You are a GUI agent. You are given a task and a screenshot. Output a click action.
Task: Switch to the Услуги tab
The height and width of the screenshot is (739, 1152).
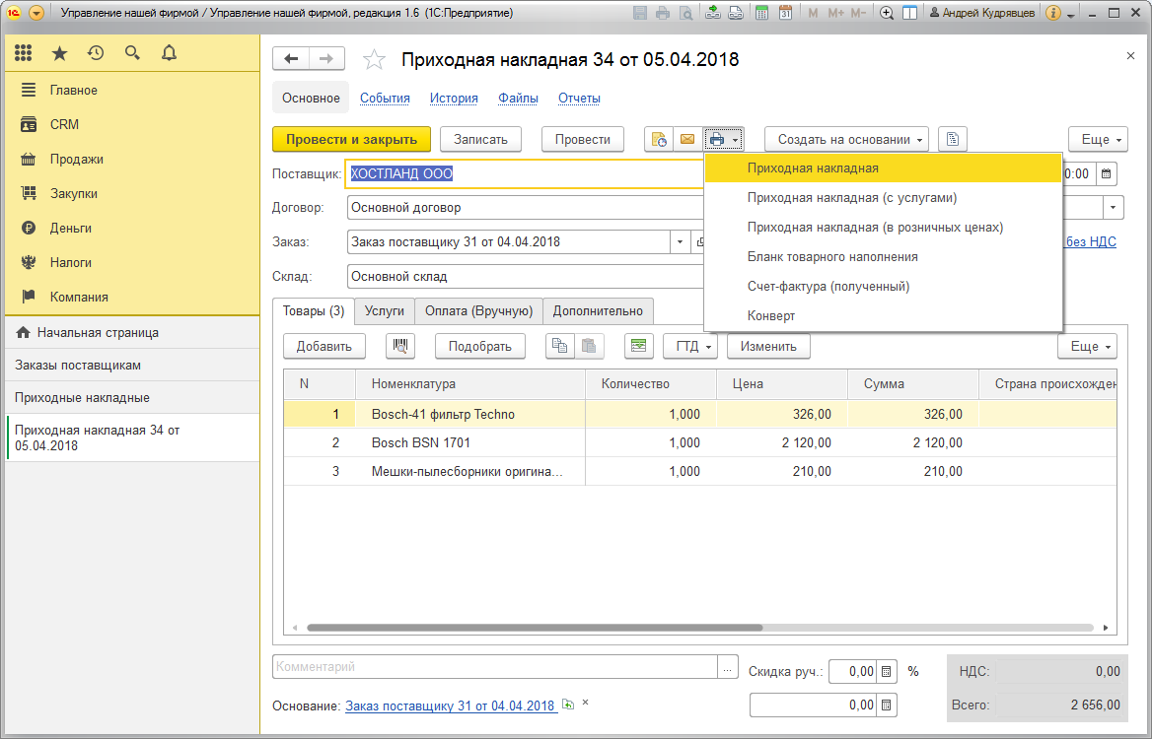(x=385, y=311)
